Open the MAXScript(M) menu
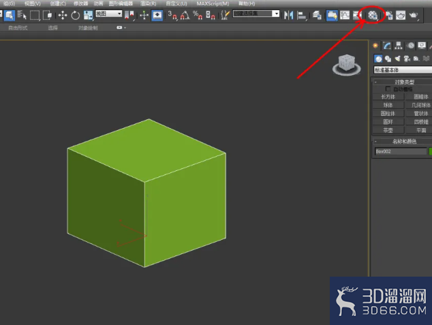The height and width of the screenshot is (325, 432). [x=213, y=3]
